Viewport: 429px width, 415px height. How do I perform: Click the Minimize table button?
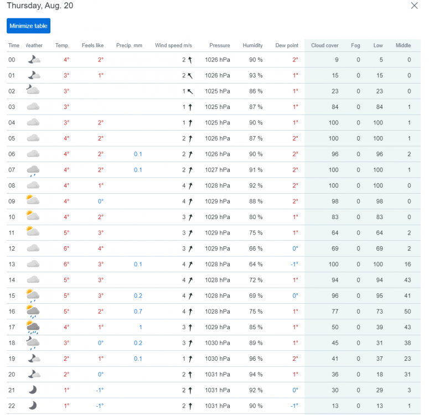[x=28, y=26]
